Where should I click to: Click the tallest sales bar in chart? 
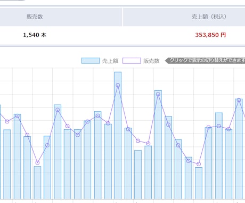[118, 135]
